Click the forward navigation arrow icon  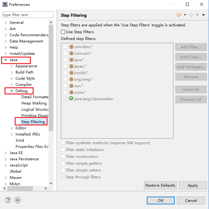coord(191,15)
